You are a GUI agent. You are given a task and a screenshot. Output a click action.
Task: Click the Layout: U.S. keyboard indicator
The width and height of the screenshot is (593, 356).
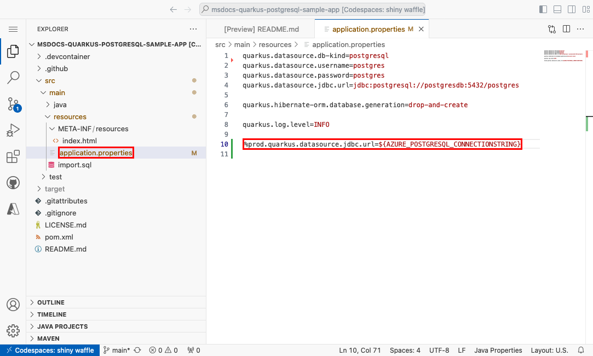549,351
